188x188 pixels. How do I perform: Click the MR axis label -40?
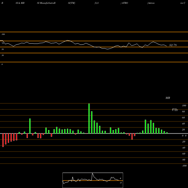(183, 148)
